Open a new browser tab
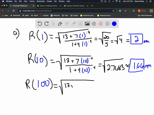The height and width of the screenshot is (115, 154). (x=92, y=6)
